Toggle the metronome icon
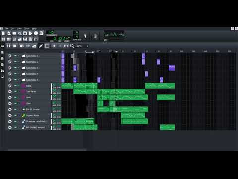The image size is (238, 179). 41,33
